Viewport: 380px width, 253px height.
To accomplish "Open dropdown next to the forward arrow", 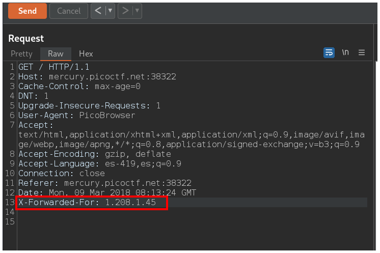I will (x=137, y=11).
